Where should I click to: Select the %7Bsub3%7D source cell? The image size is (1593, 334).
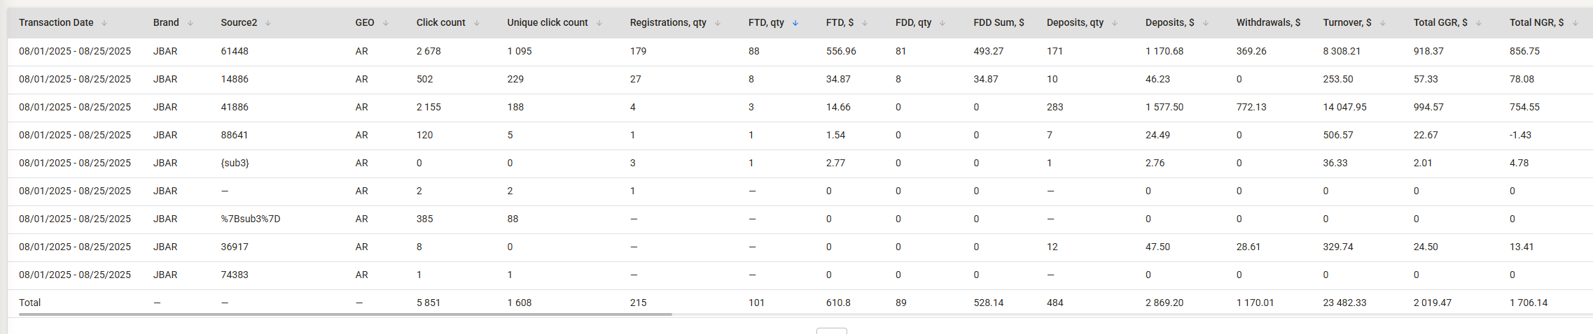coord(251,219)
